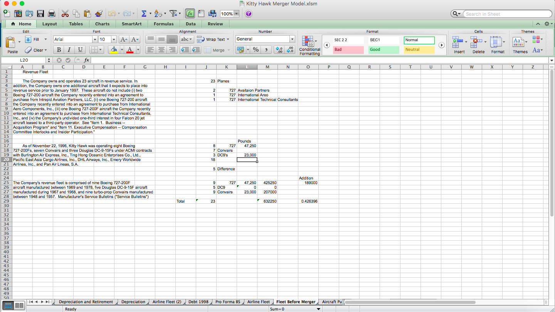Viewport: 555px width, 312px height.
Task: Click the Print icon in the toolbar
Action: coord(51,13)
